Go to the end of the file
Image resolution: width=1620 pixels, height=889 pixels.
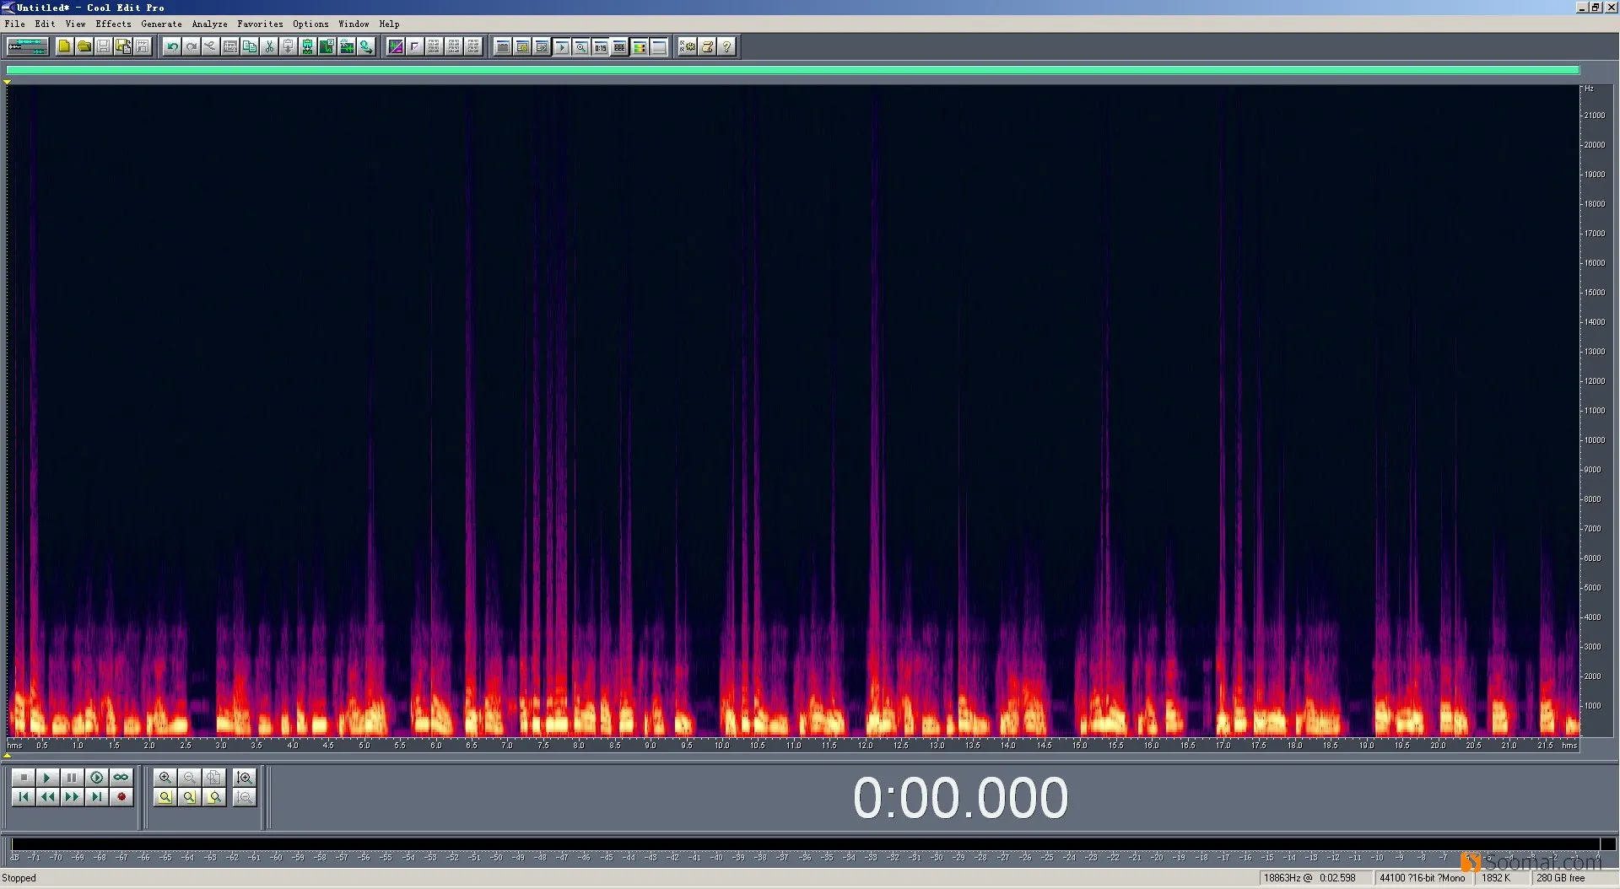click(x=96, y=796)
